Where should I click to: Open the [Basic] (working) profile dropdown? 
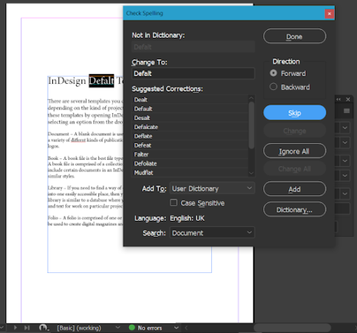(117, 328)
